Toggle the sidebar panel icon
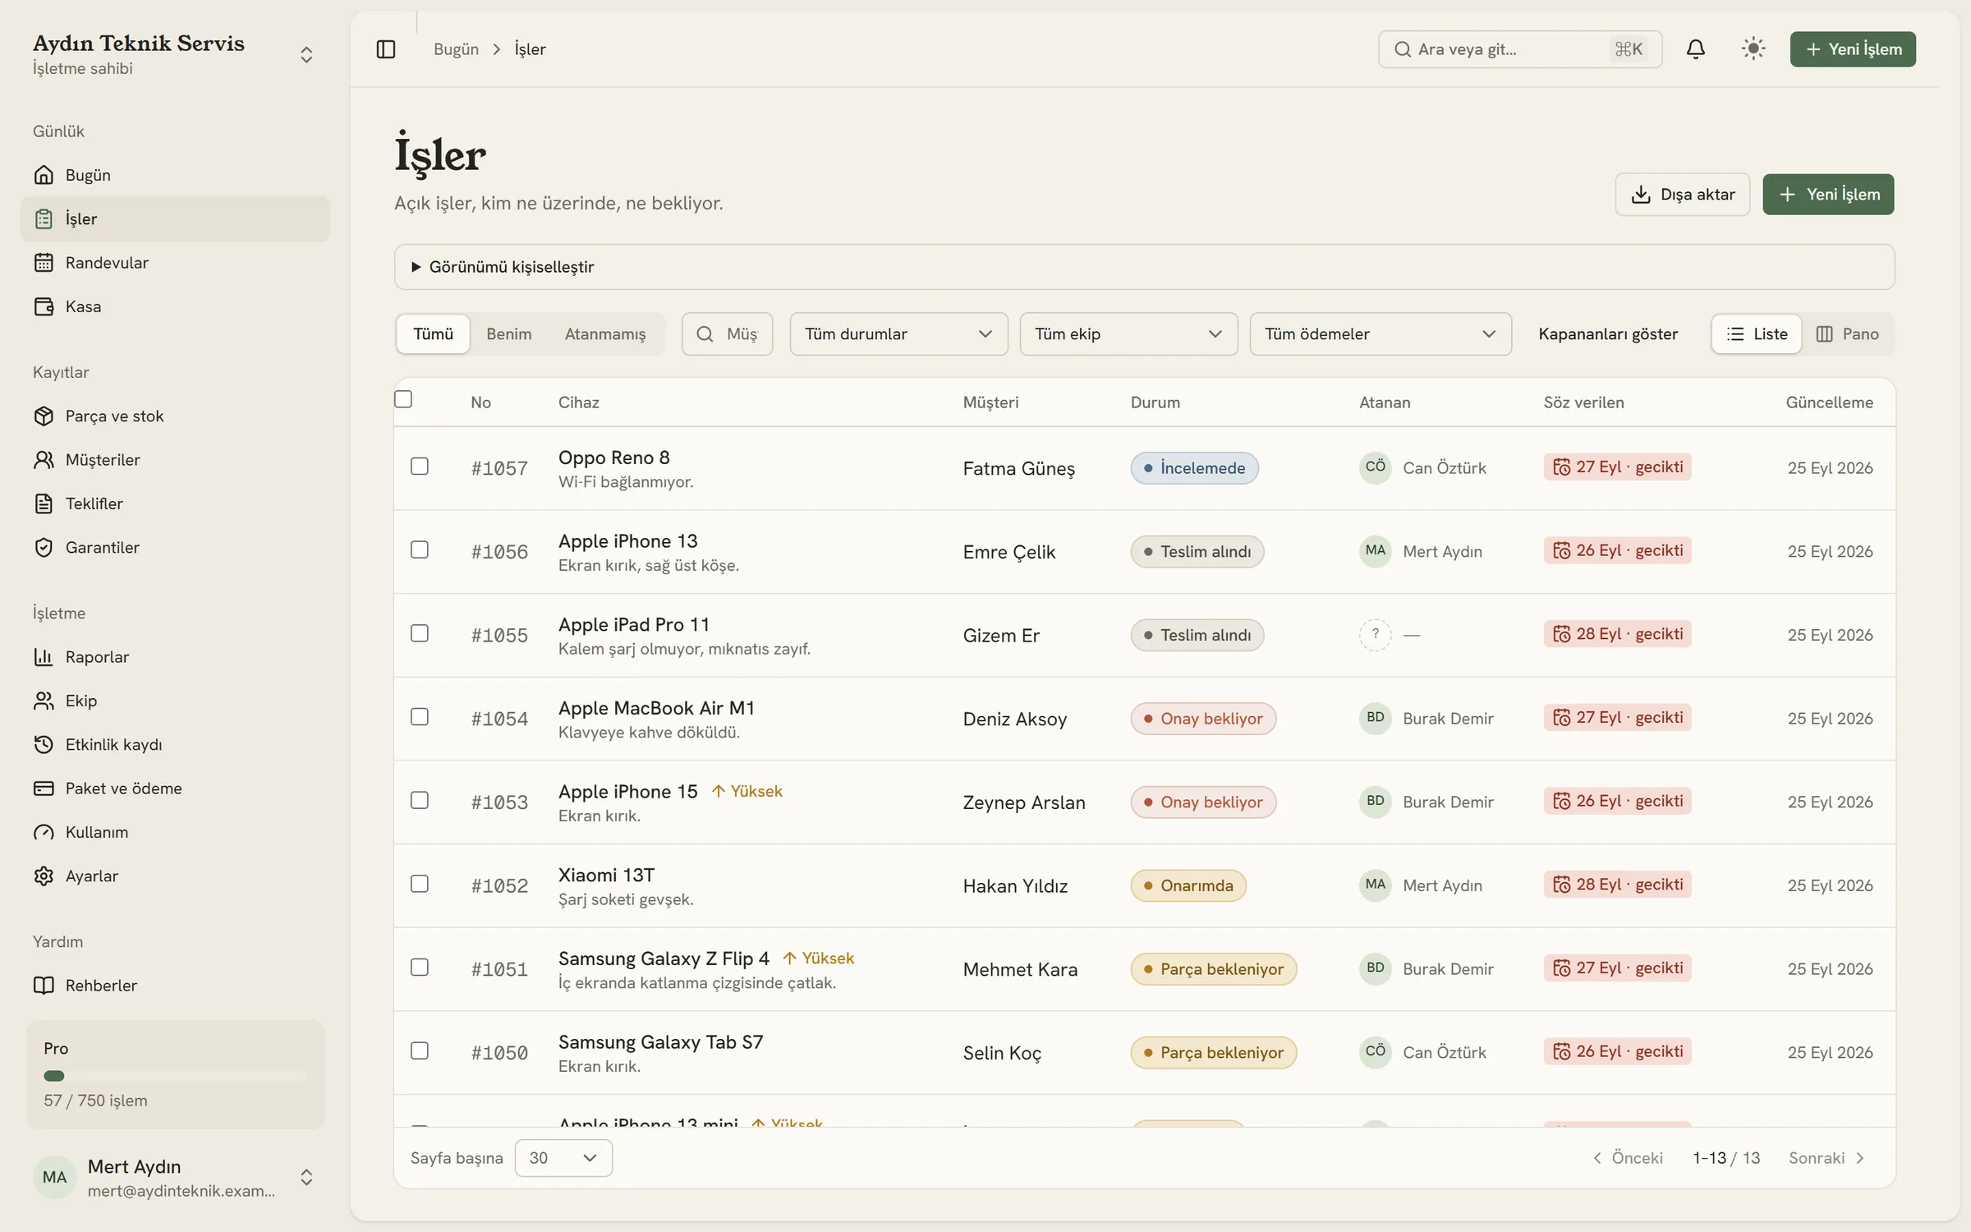1971x1232 pixels. pos(385,49)
